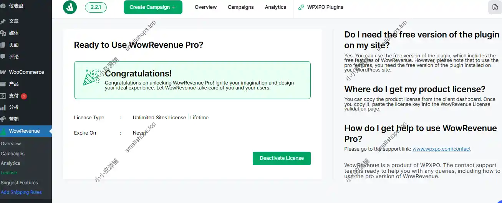Click the WPXPO Plugins logo icon
Screen dimensions: 502x203
(x=301, y=7)
